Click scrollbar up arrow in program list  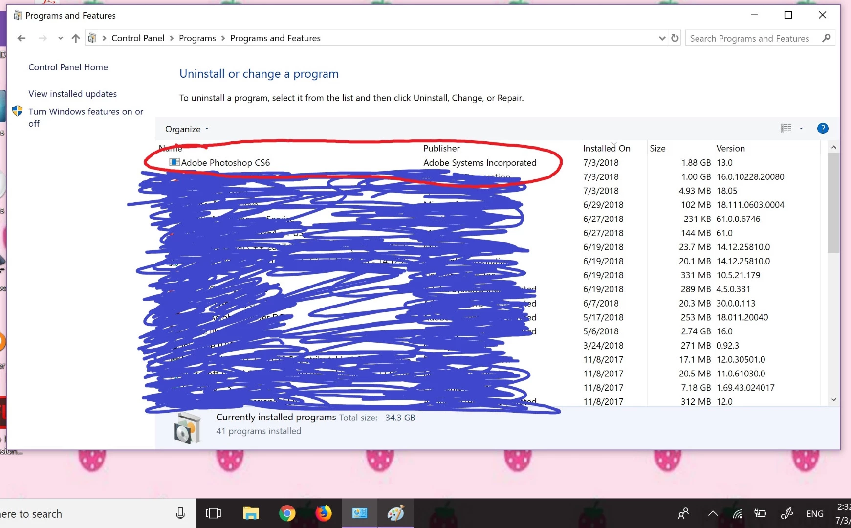click(x=833, y=147)
